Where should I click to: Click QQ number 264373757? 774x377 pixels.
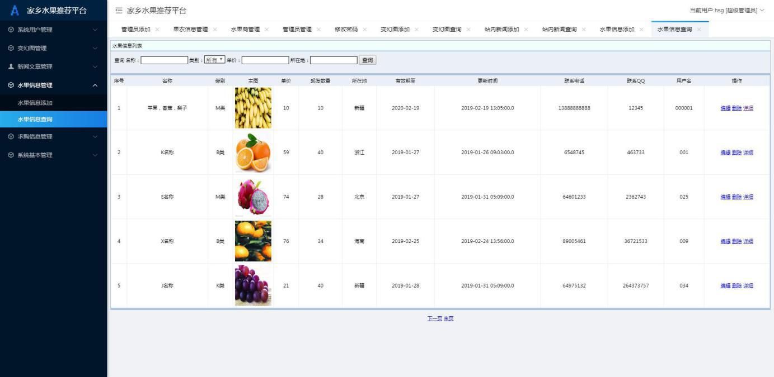pyautogui.click(x=636, y=285)
